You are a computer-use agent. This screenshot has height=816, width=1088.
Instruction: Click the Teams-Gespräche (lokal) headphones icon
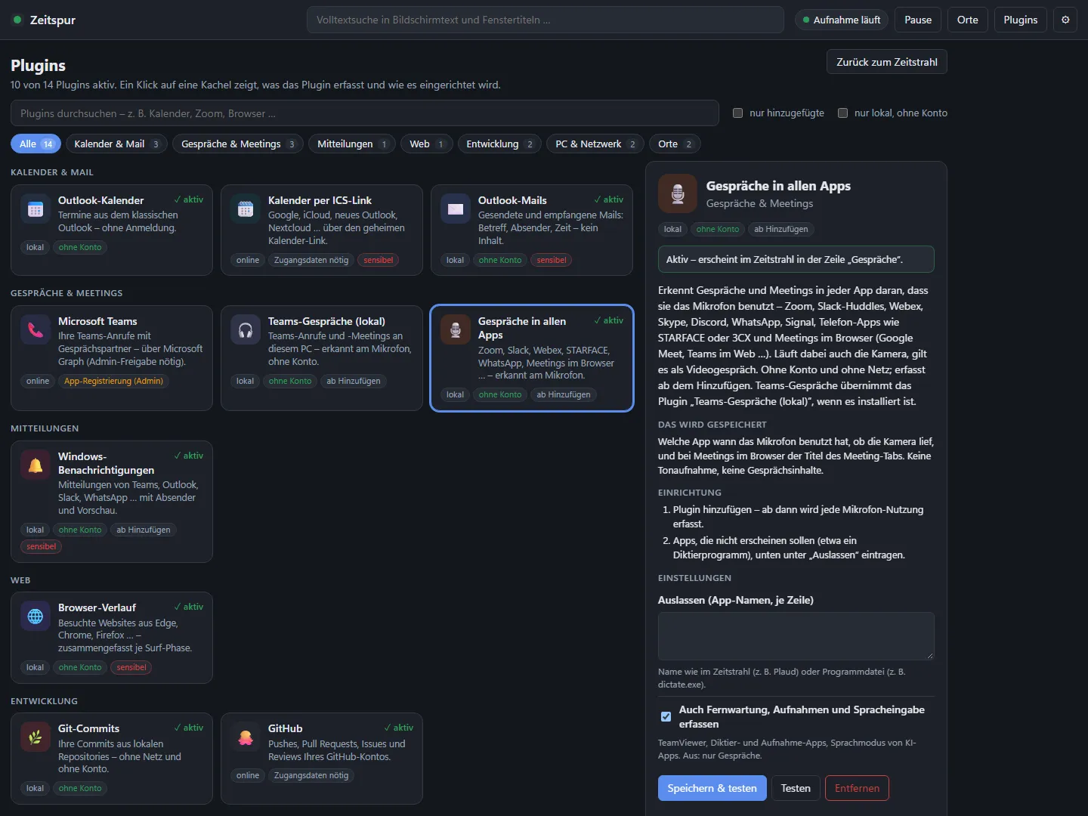pyautogui.click(x=246, y=330)
